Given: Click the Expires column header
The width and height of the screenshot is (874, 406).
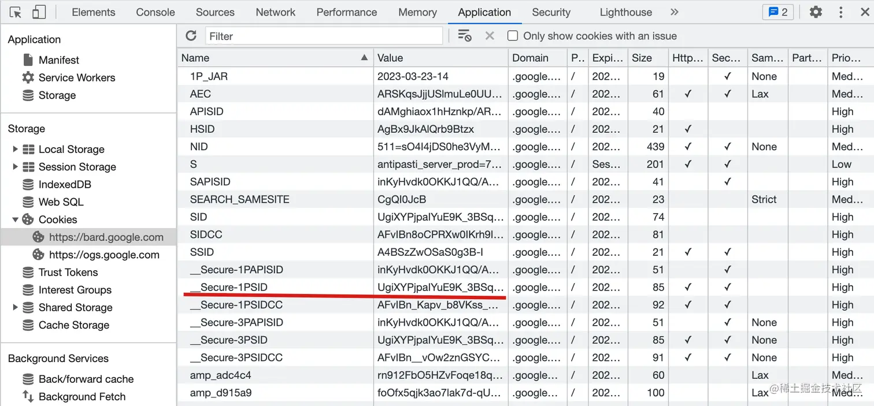Looking at the screenshot, I should click(608, 58).
